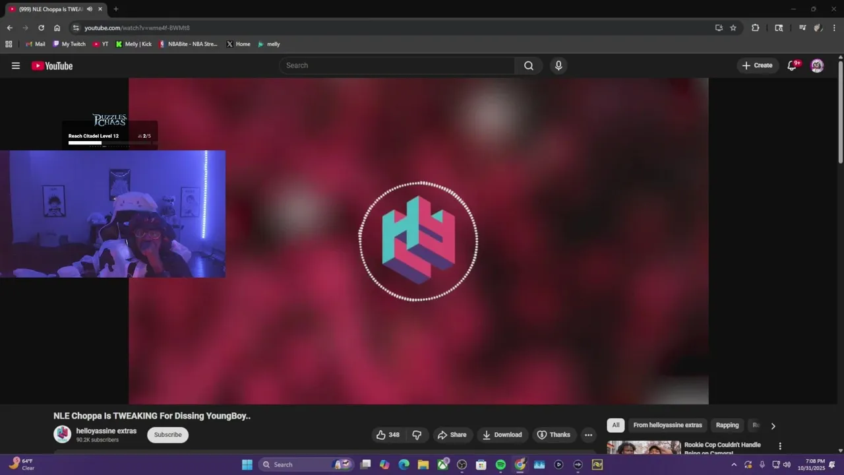Viewport: 844px width, 475px height.
Task: Open YouTube notifications bell
Action: [x=793, y=65]
